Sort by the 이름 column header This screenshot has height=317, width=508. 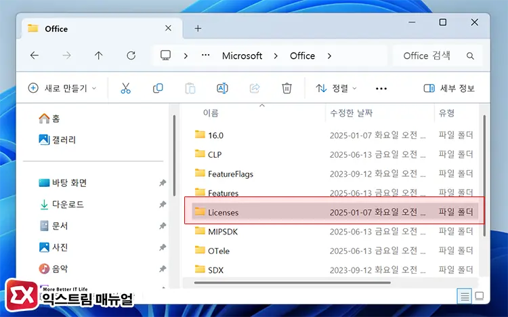pos(211,113)
